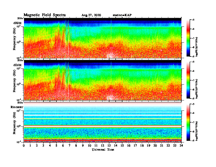Screen dimensions: 216x167
Task: Click hour tick label "0" on time axis
Action: [x=24, y=145]
